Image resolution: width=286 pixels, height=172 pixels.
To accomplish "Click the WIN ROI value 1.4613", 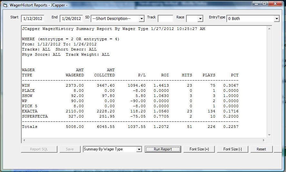I will tap(161, 85).
